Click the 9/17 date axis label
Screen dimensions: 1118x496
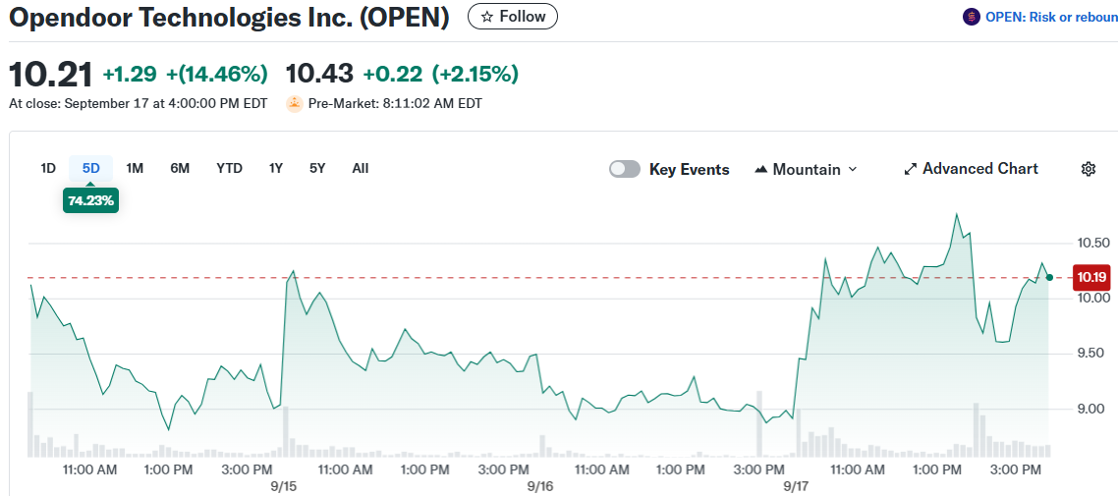(795, 486)
